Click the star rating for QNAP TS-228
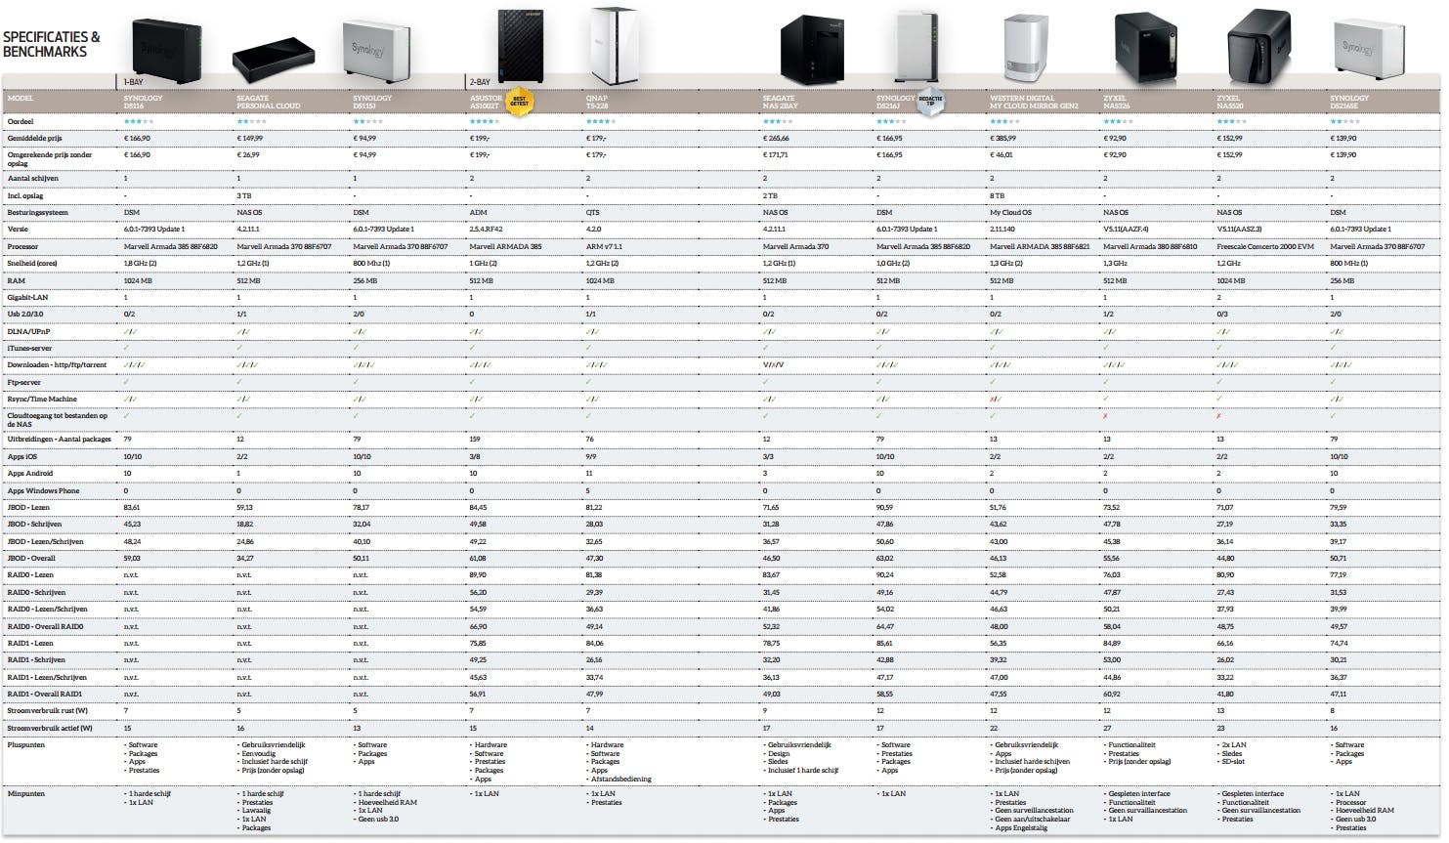Viewport: 1449px width, 843px height. 601,122
